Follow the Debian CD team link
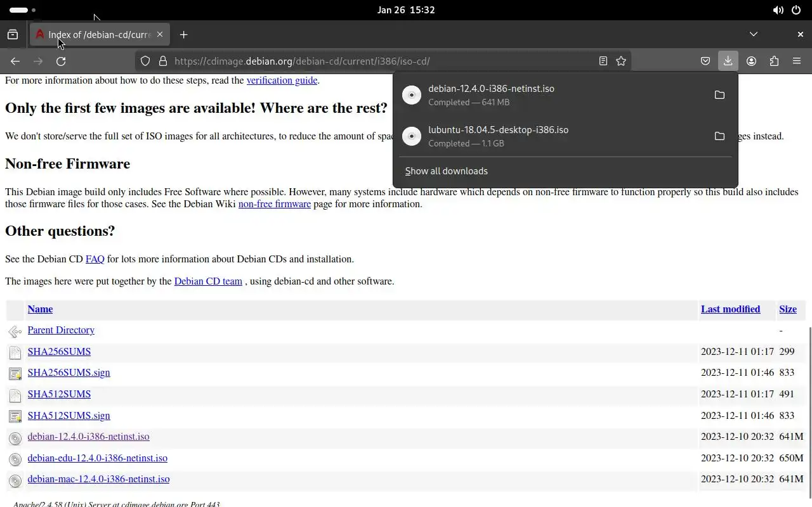 208,281
